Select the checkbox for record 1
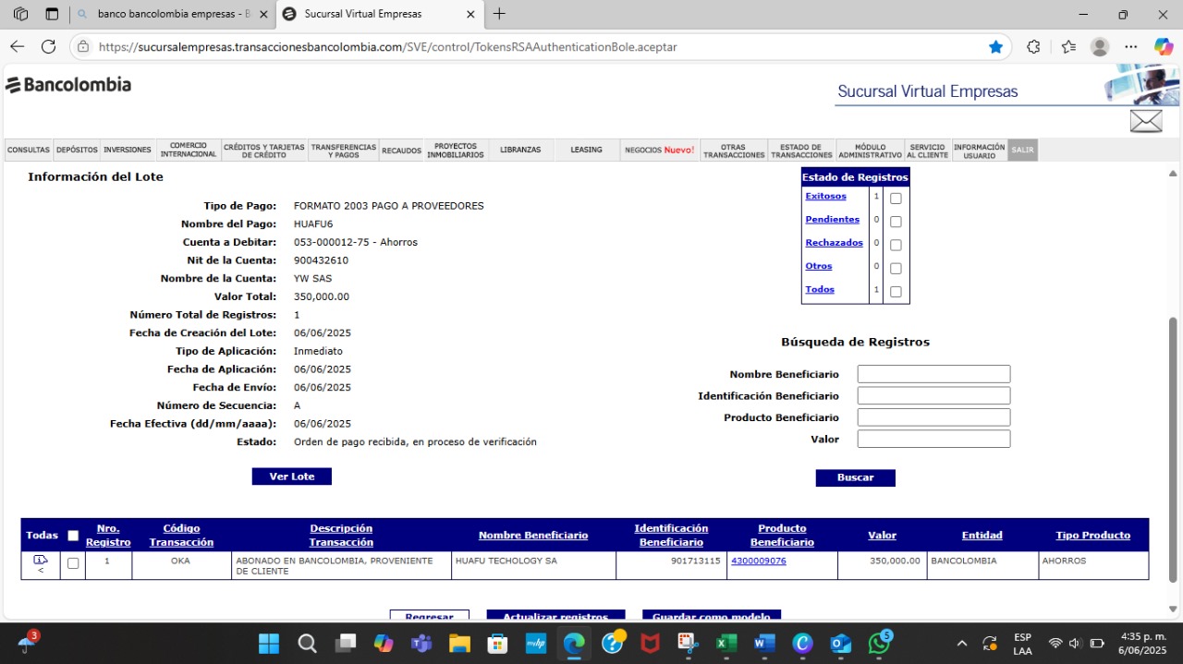This screenshot has height=664, width=1183. pyautogui.click(x=73, y=563)
